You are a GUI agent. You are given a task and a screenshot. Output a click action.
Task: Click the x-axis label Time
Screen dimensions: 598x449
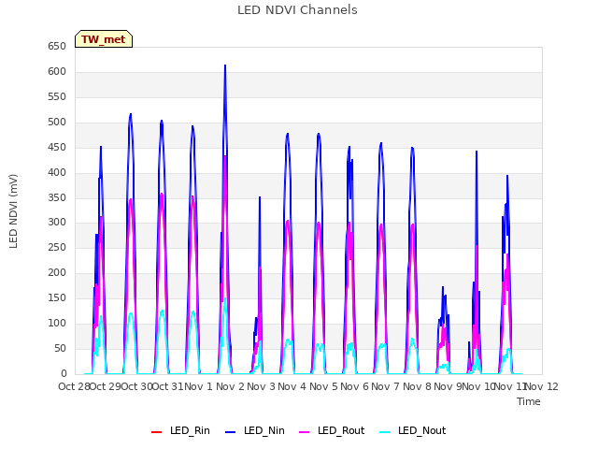click(x=529, y=401)
